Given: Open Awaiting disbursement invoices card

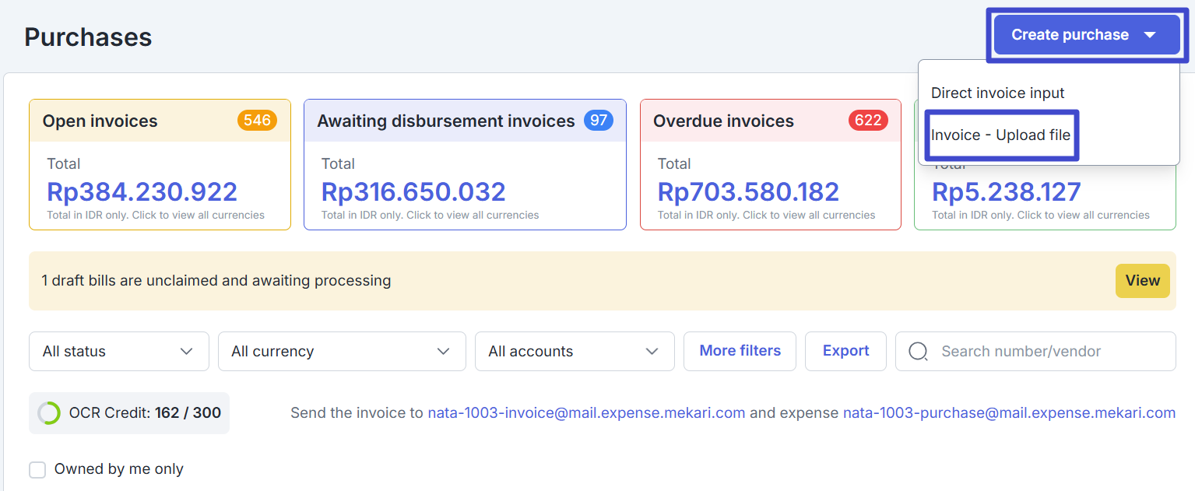Looking at the screenshot, I should click(x=465, y=164).
